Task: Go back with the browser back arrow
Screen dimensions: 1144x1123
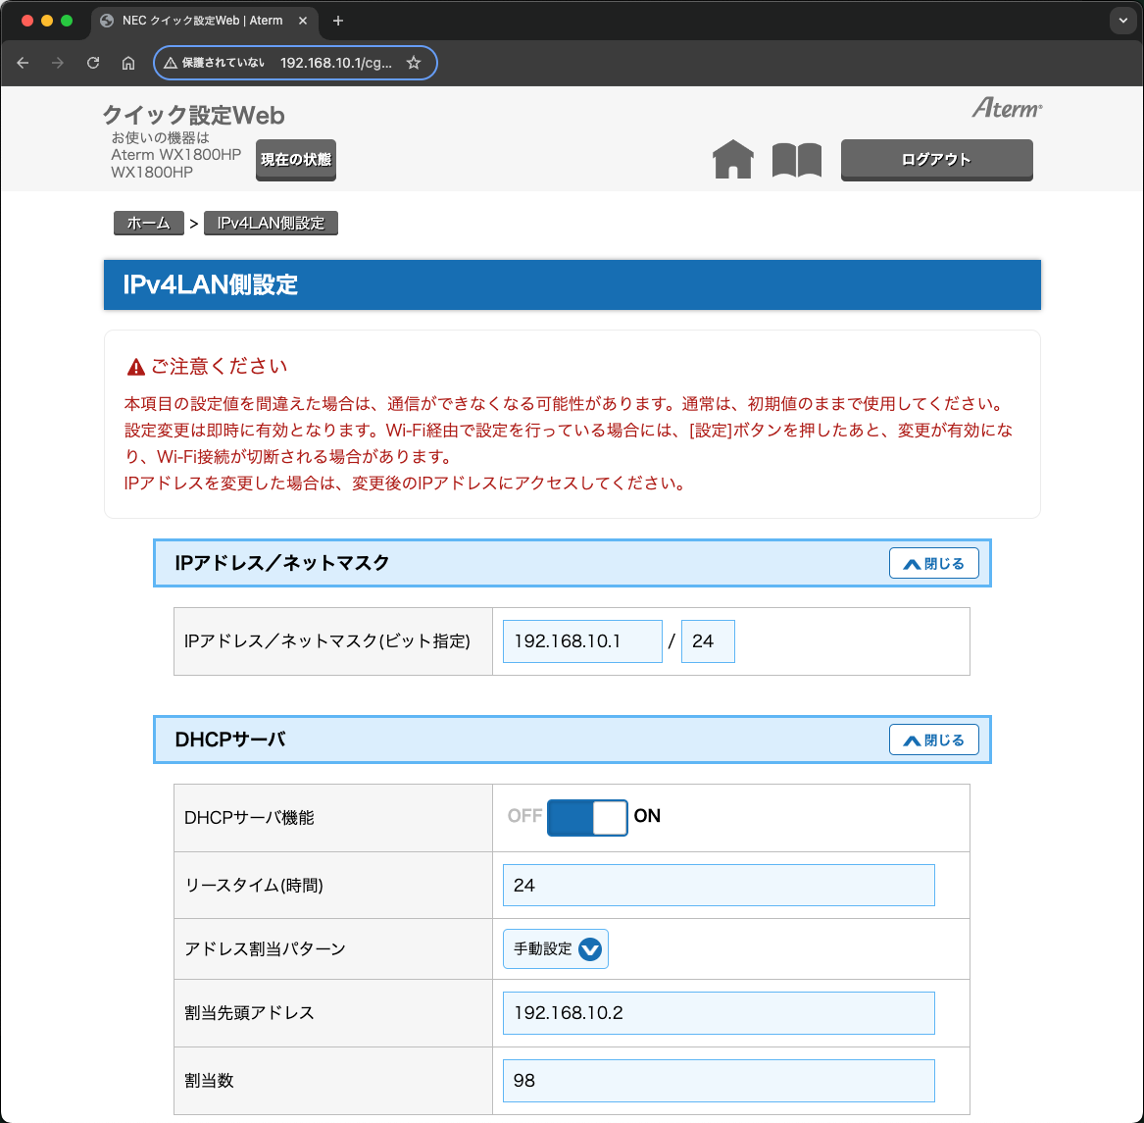Action: coord(23,63)
